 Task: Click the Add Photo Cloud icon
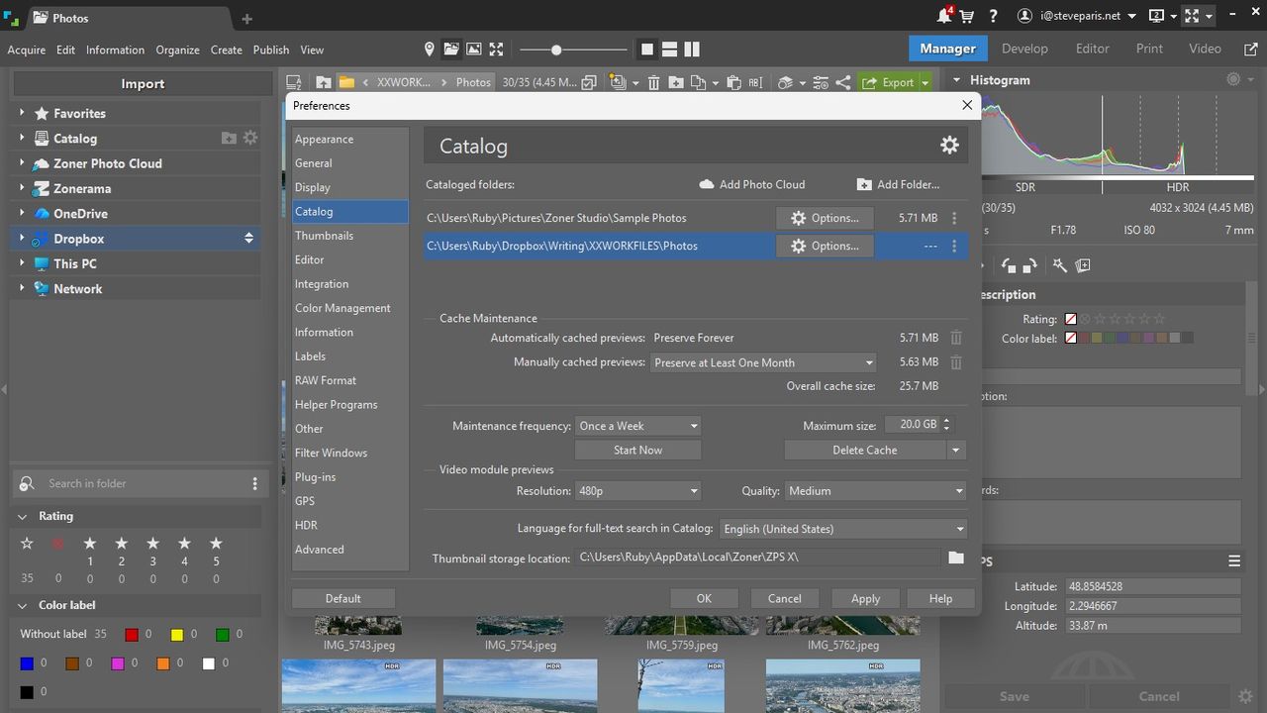pos(707,184)
